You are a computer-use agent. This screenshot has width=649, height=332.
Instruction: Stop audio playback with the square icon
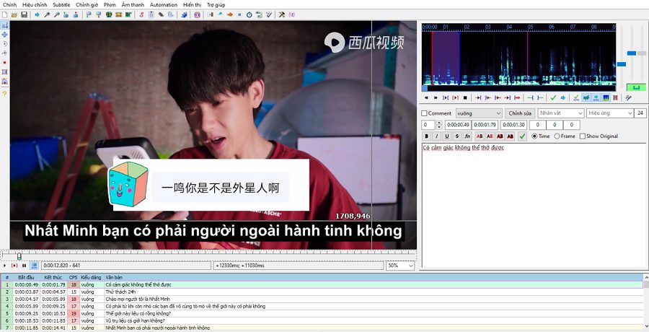pyautogui.click(x=465, y=97)
